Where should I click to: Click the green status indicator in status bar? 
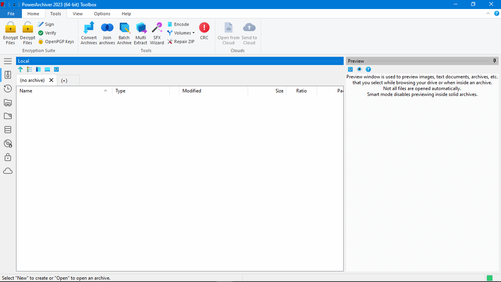coord(490,278)
